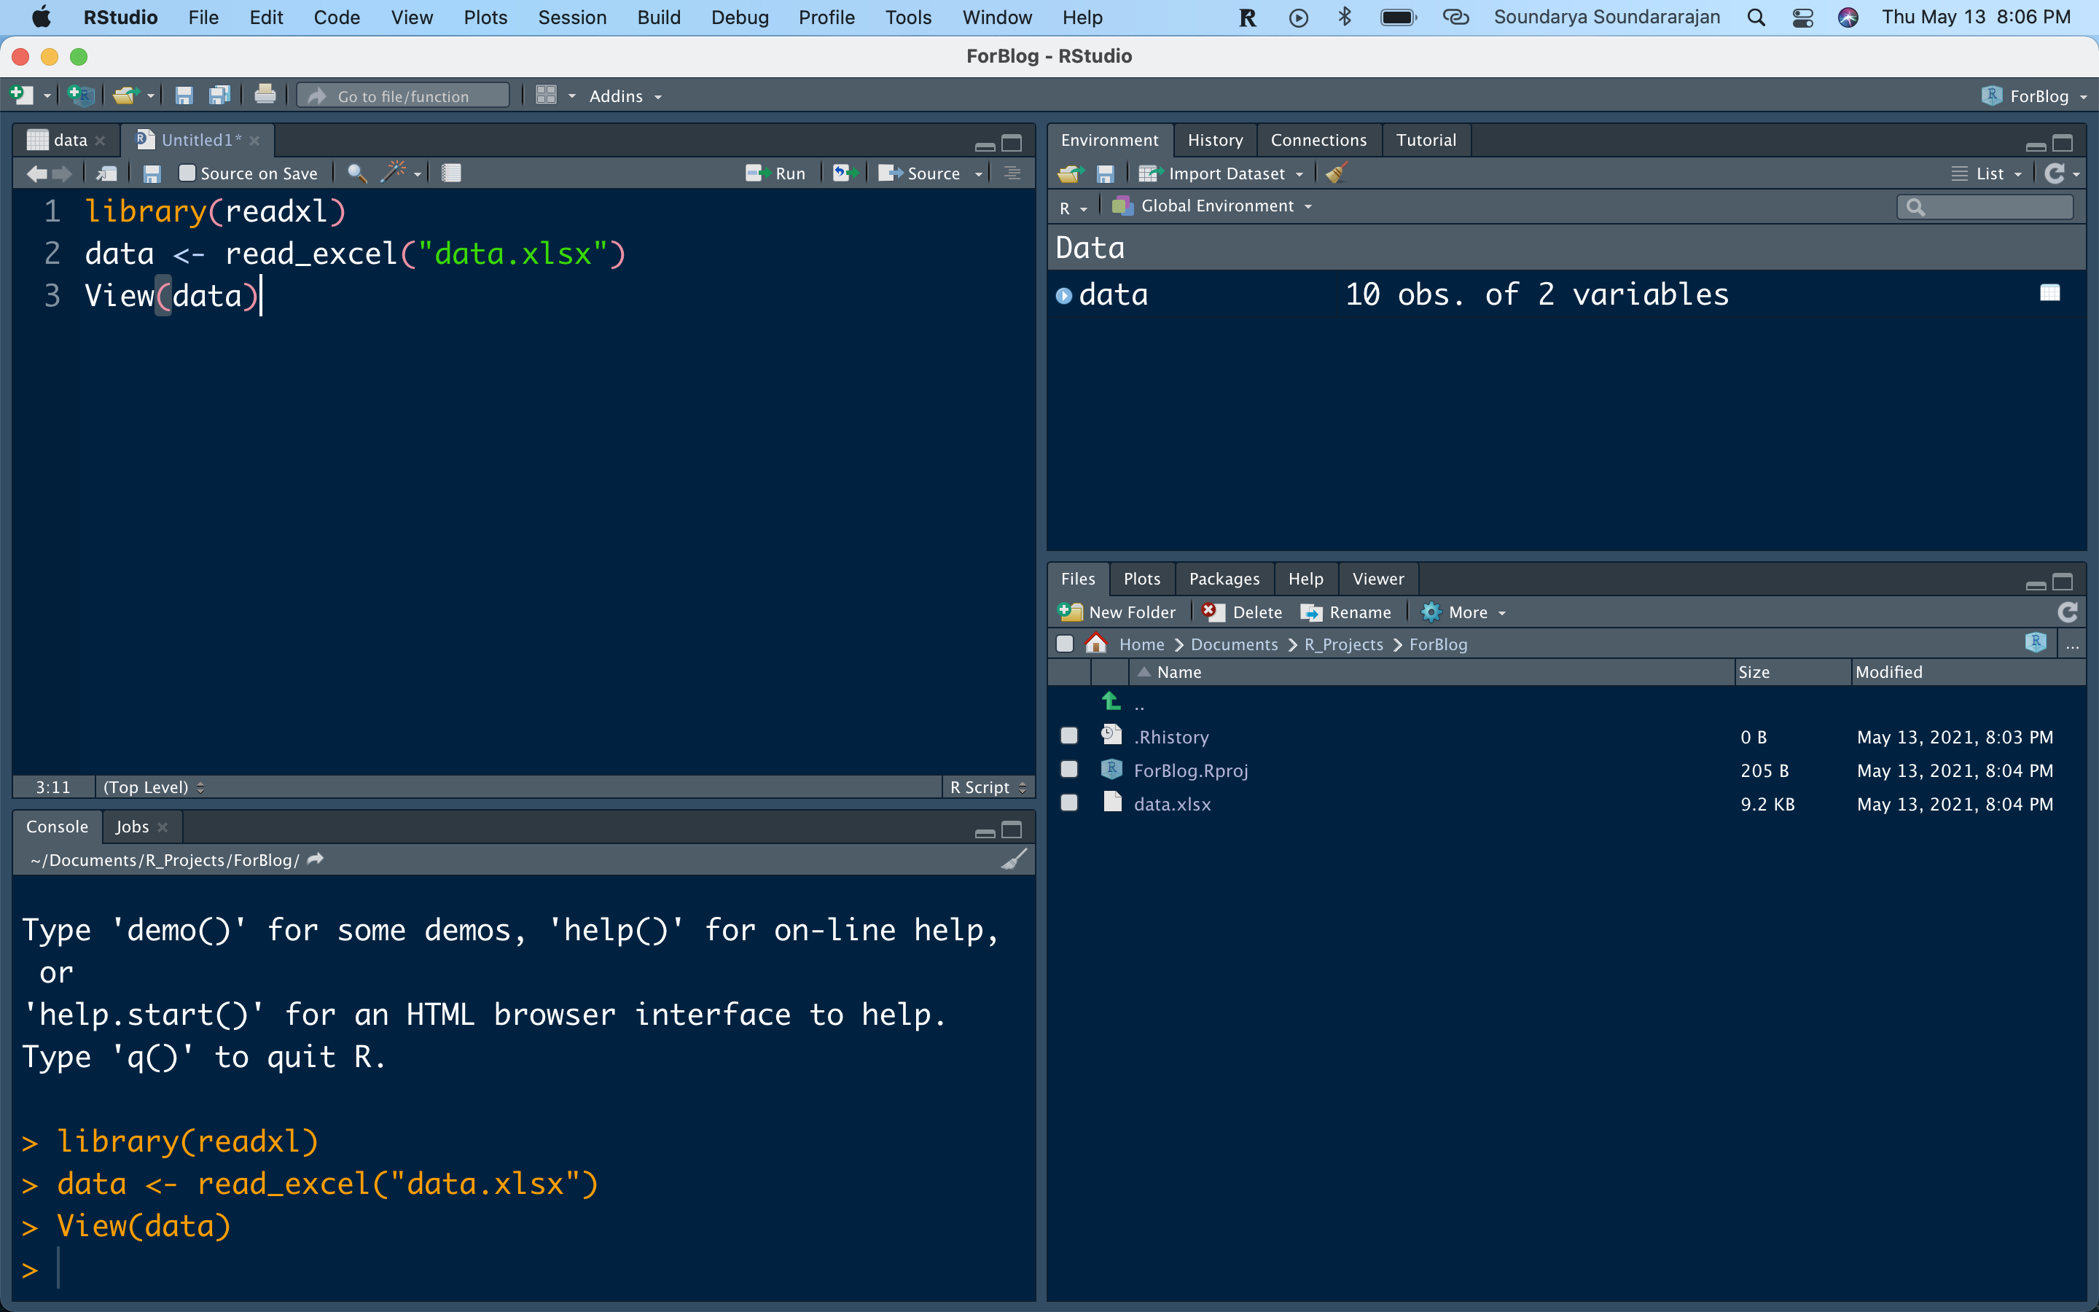Open the R Script file type dropdown
The height and width of the screenshot is (1312, 2099).
pos(988,787)
